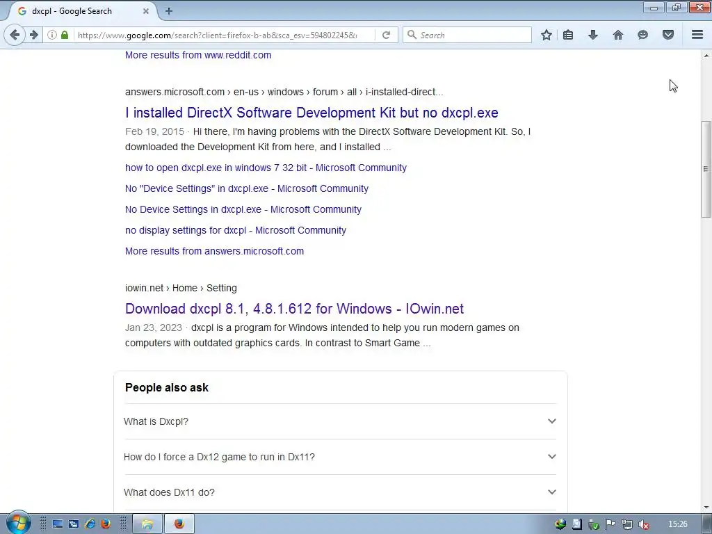Open how to open dxcpl.exe in windows 7 link
The image size is (712, 534).
[266, 168]
